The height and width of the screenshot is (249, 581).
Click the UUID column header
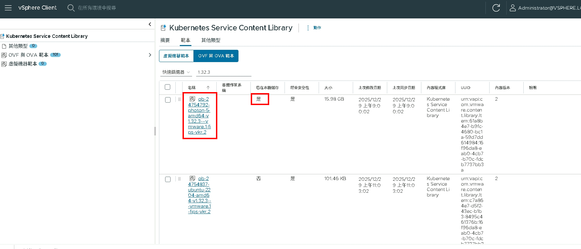click(465, 88)
